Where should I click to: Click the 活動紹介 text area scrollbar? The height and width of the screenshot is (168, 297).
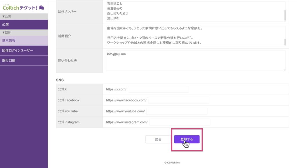pyautogui.click(x=285, y=42)
